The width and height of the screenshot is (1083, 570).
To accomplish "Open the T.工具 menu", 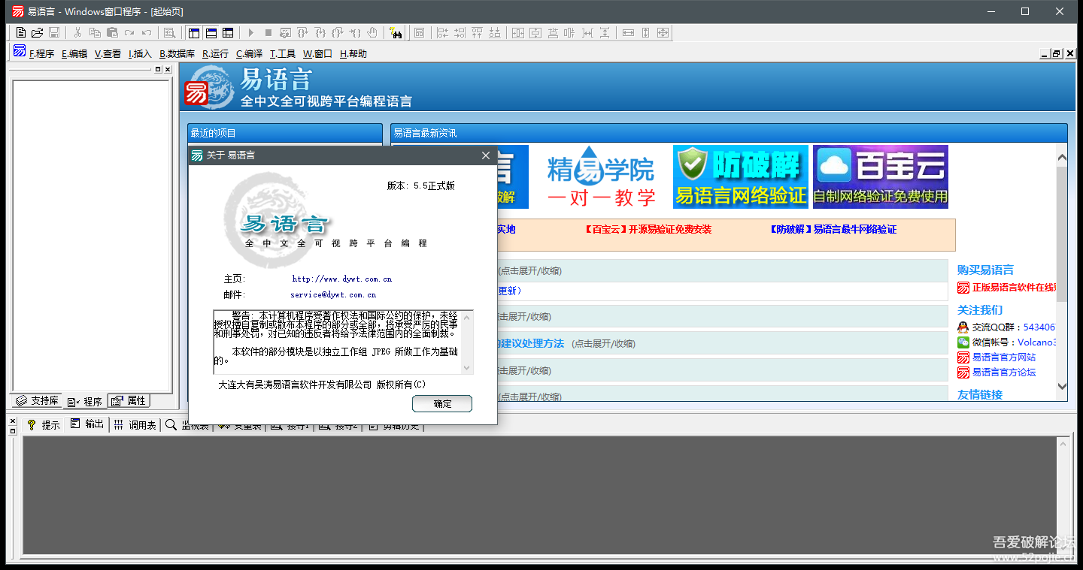I will tap(283, 54).
